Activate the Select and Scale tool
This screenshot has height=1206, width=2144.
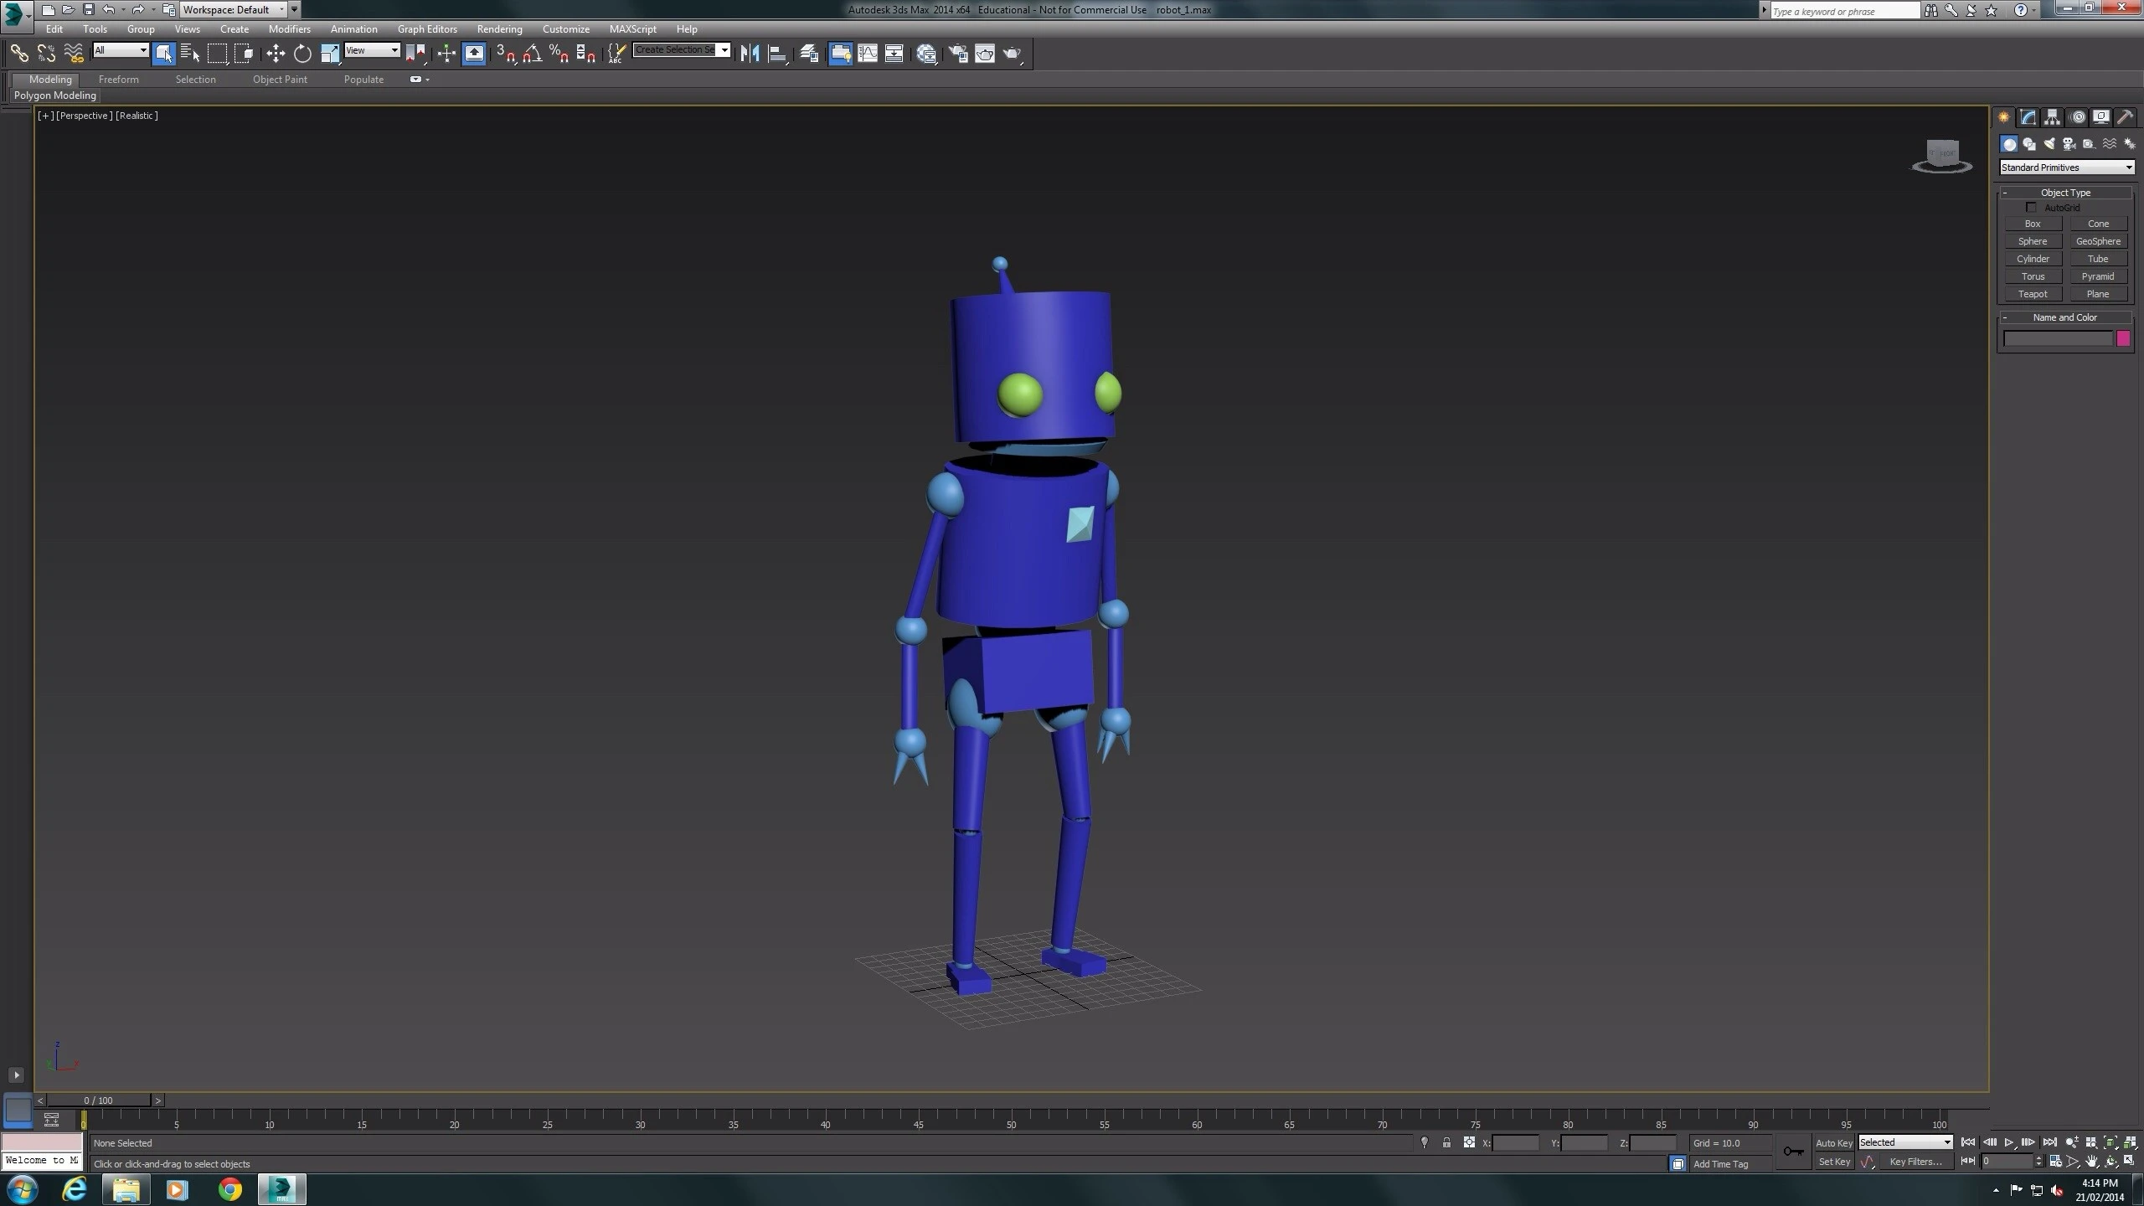pyautogui.click(x=330, y=54)
